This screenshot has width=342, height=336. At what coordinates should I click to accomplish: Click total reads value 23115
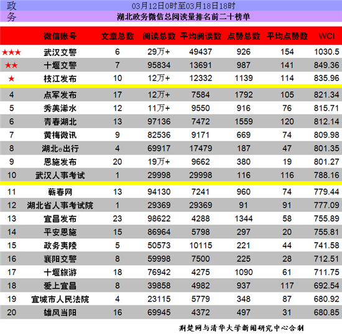tap(159, 299)
